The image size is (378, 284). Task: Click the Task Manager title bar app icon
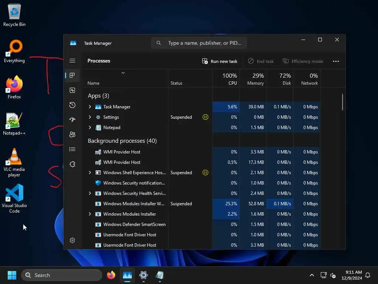click(73, 43)
